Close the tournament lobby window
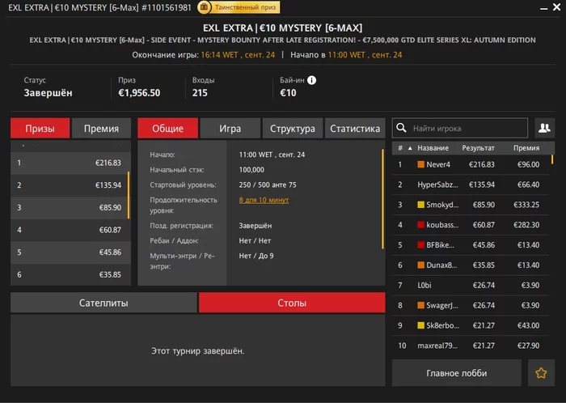Viewport: 566px width, 403px height. 556,6
